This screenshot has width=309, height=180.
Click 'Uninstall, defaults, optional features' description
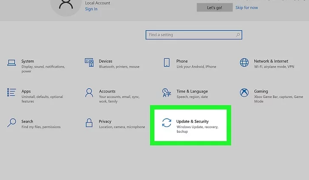(x=42, y=99)
